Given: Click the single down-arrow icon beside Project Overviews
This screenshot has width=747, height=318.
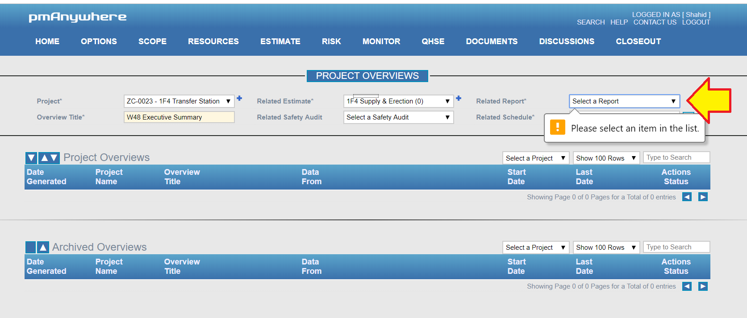Looking at the screenshot, I should pyautogui.click(x=31, y=158).
